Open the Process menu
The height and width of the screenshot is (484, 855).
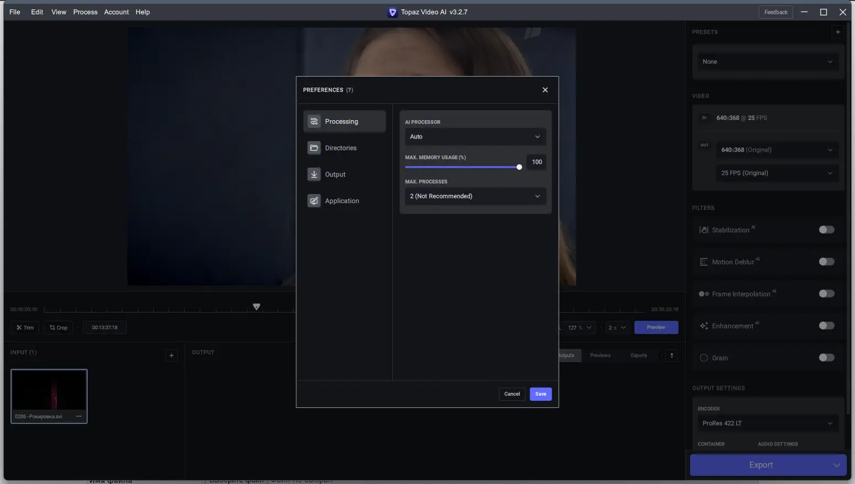(85, 12)
